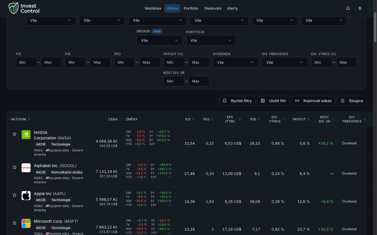
Task: Open Alphabet Inc. (GOOGL) asset name
Action: pyautogui.click(x=55, y=166)
